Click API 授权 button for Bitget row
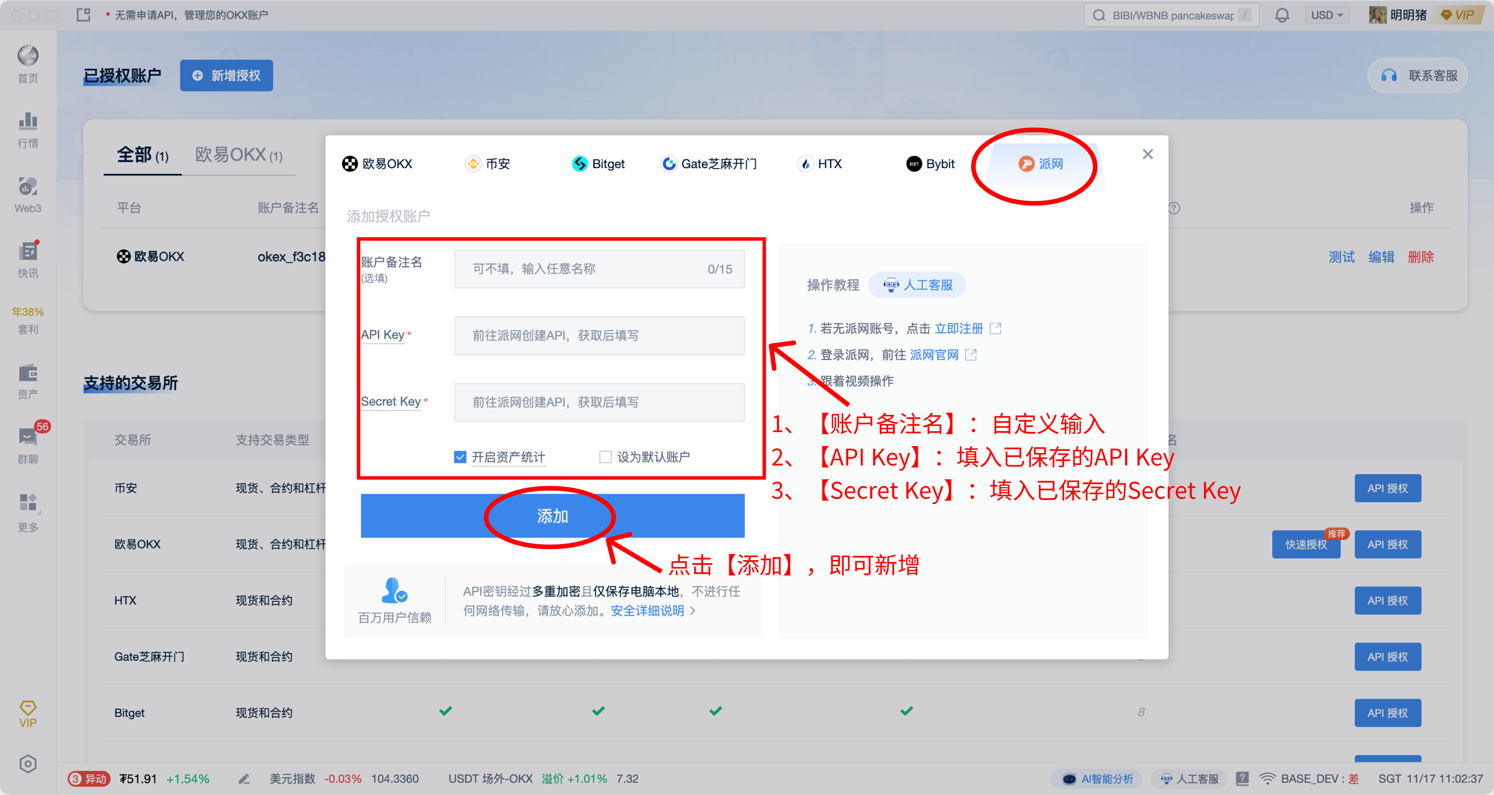This screenshot has width=1494, height=795. point(1388,713)
